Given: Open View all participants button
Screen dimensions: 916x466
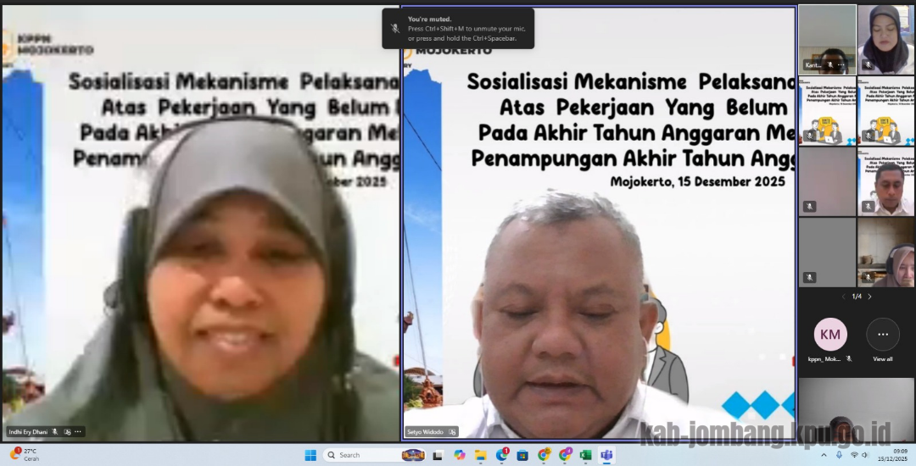Looking at the screenshot, I should 882,335.
